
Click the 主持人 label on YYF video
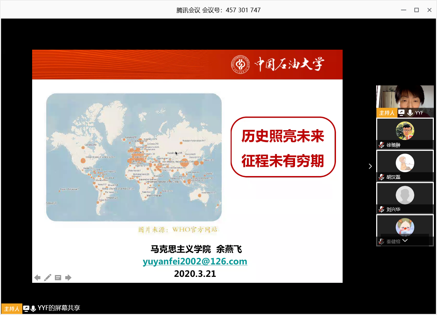387,113
